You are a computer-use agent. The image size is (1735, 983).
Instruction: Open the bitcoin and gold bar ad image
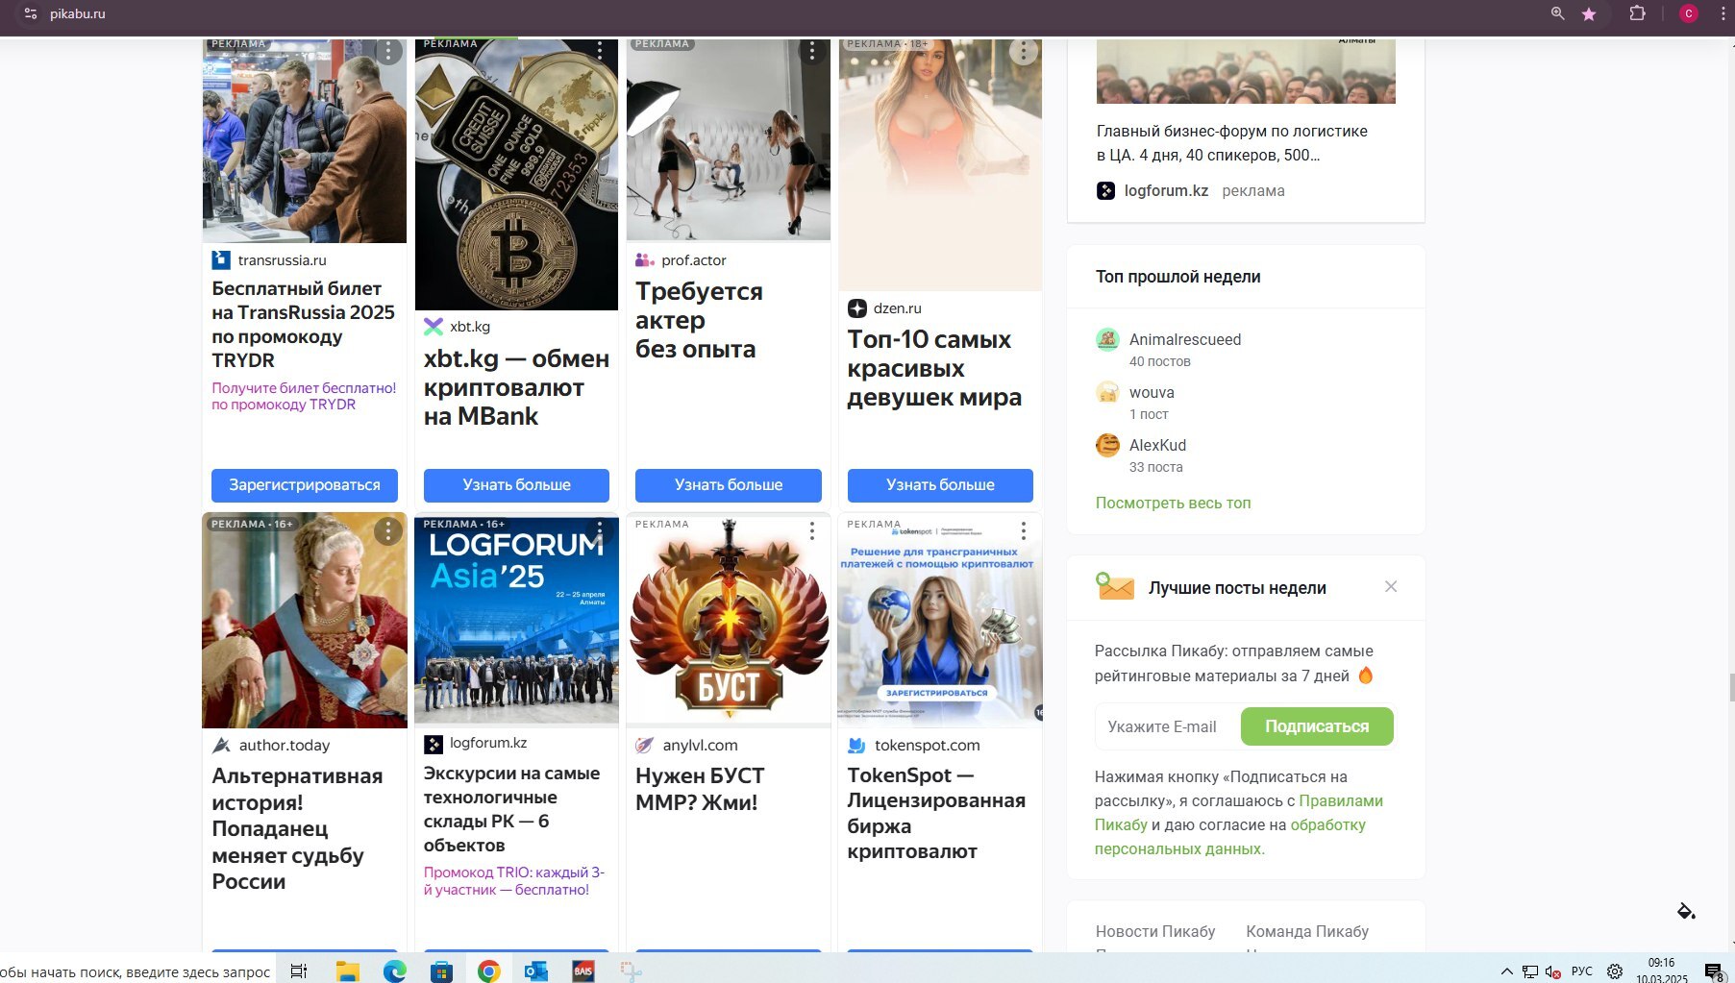[516, 175]
